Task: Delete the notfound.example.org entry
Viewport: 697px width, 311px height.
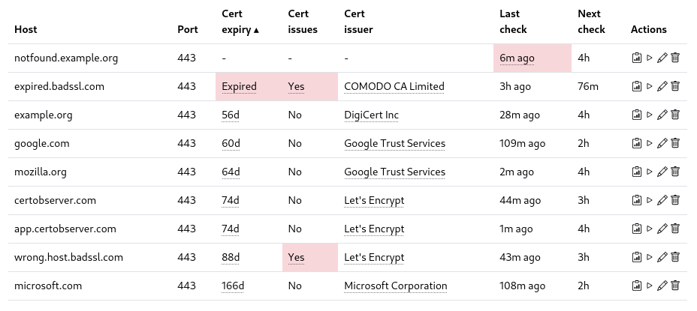Action: (x=675, y=58)
